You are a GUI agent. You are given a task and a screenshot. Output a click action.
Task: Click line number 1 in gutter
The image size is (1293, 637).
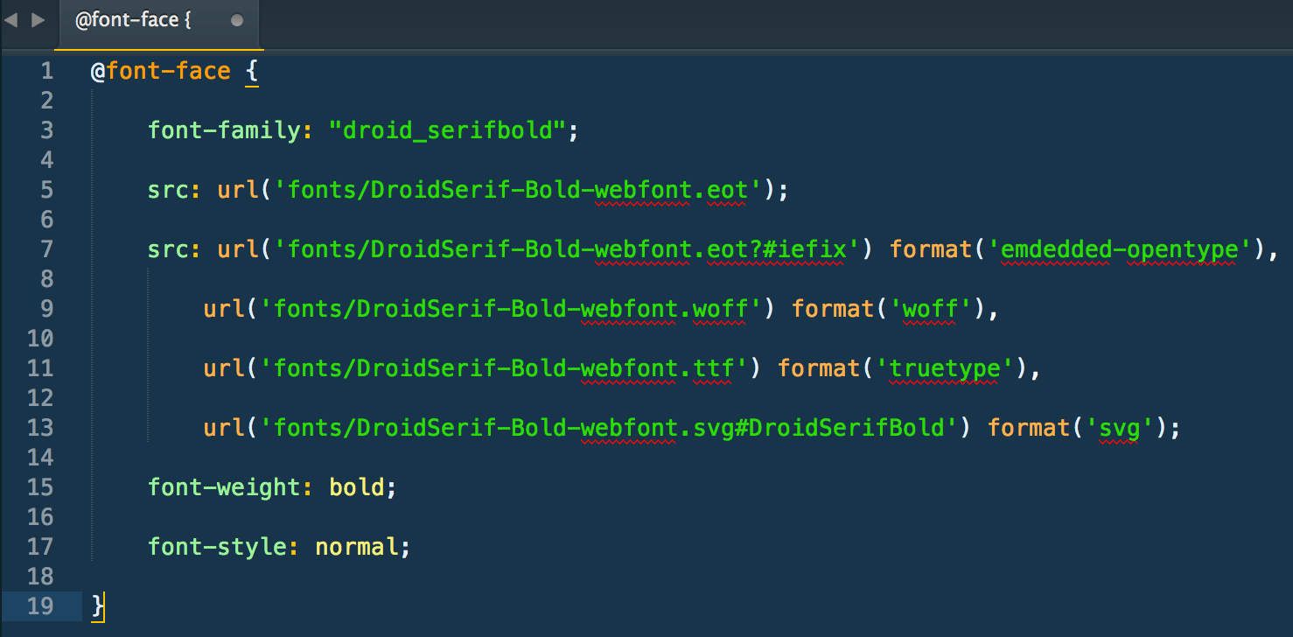pos(46,71)
